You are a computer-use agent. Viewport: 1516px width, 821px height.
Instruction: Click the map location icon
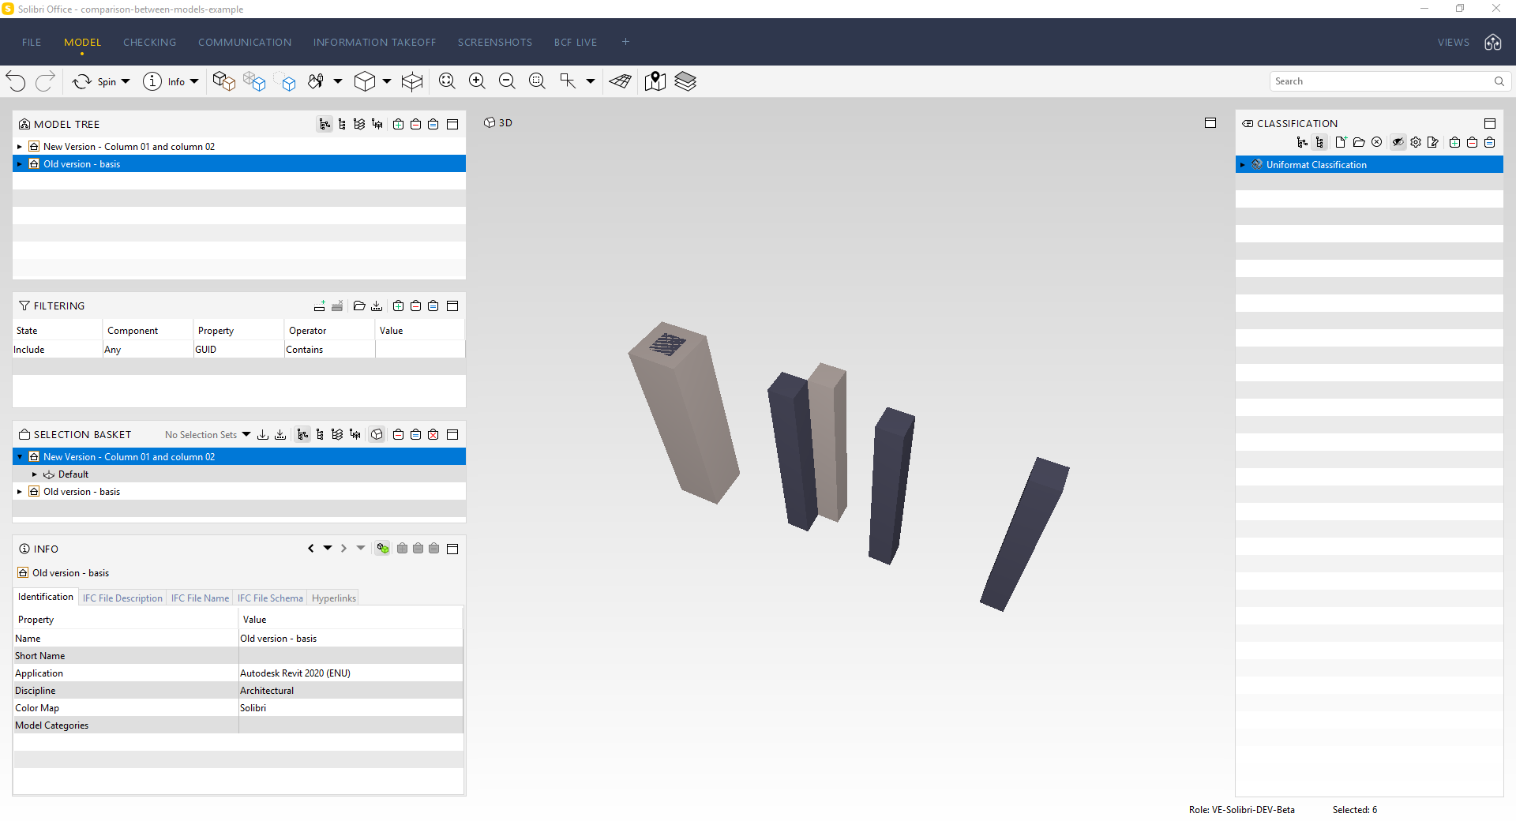655,81
